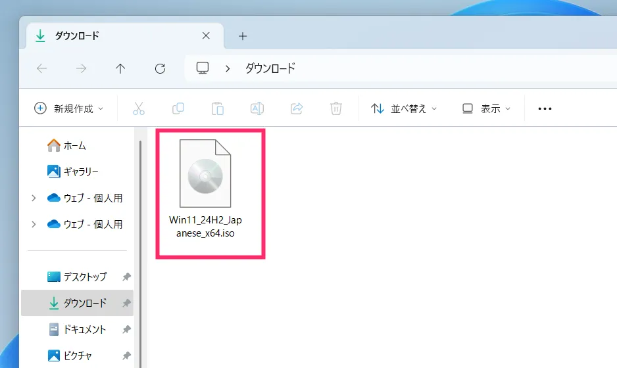Image resolution: width=617 pixels, height=368 pixels.
Task: Click the Rename icon
Action: (x=257, y=108)
